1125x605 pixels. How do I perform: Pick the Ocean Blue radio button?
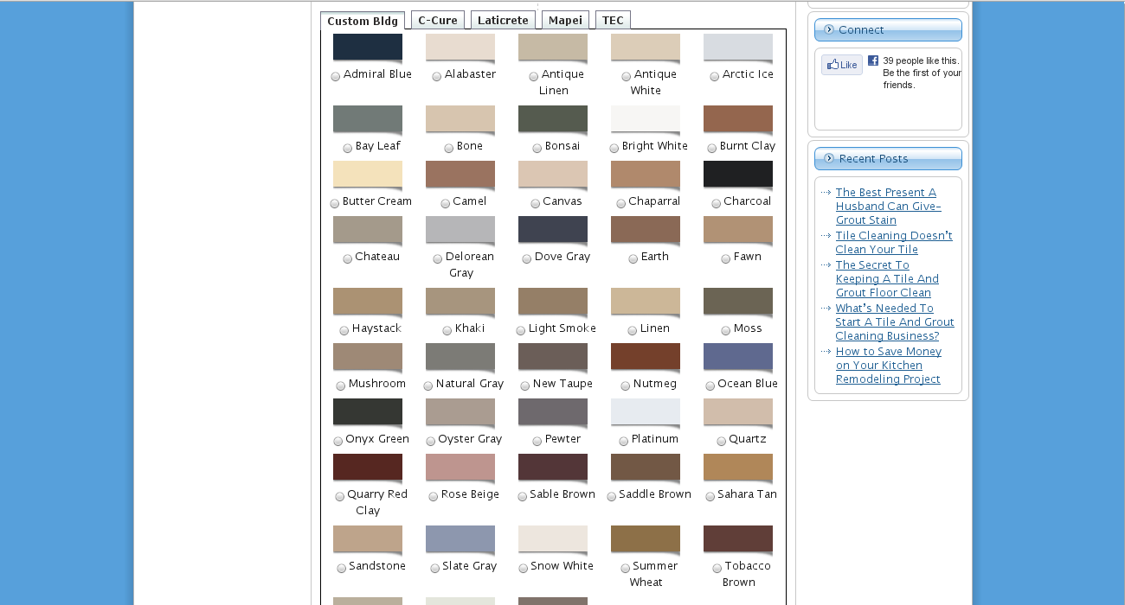[x=710, y=385]
